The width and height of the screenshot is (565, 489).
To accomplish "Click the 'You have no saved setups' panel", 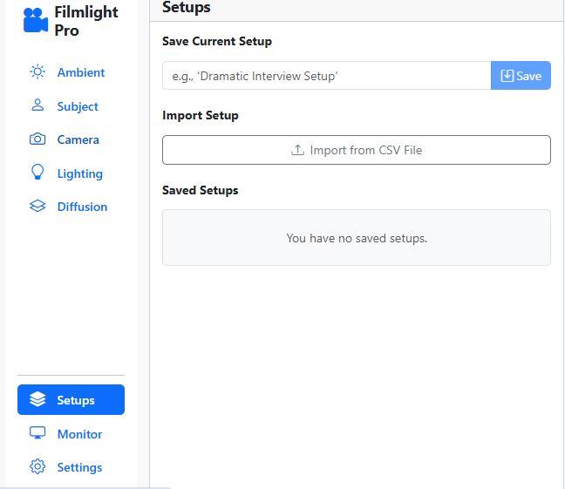I will point(357,238).
